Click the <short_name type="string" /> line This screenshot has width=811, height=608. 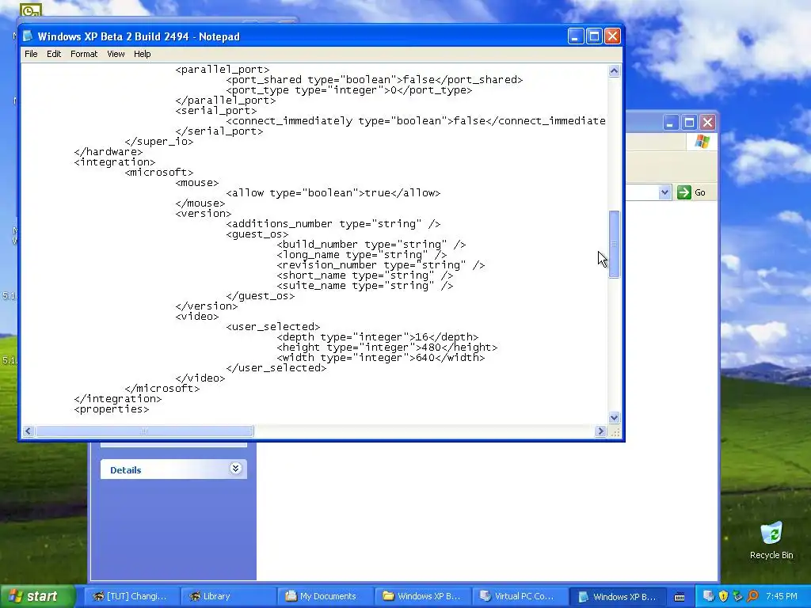(x=364, y=275)
